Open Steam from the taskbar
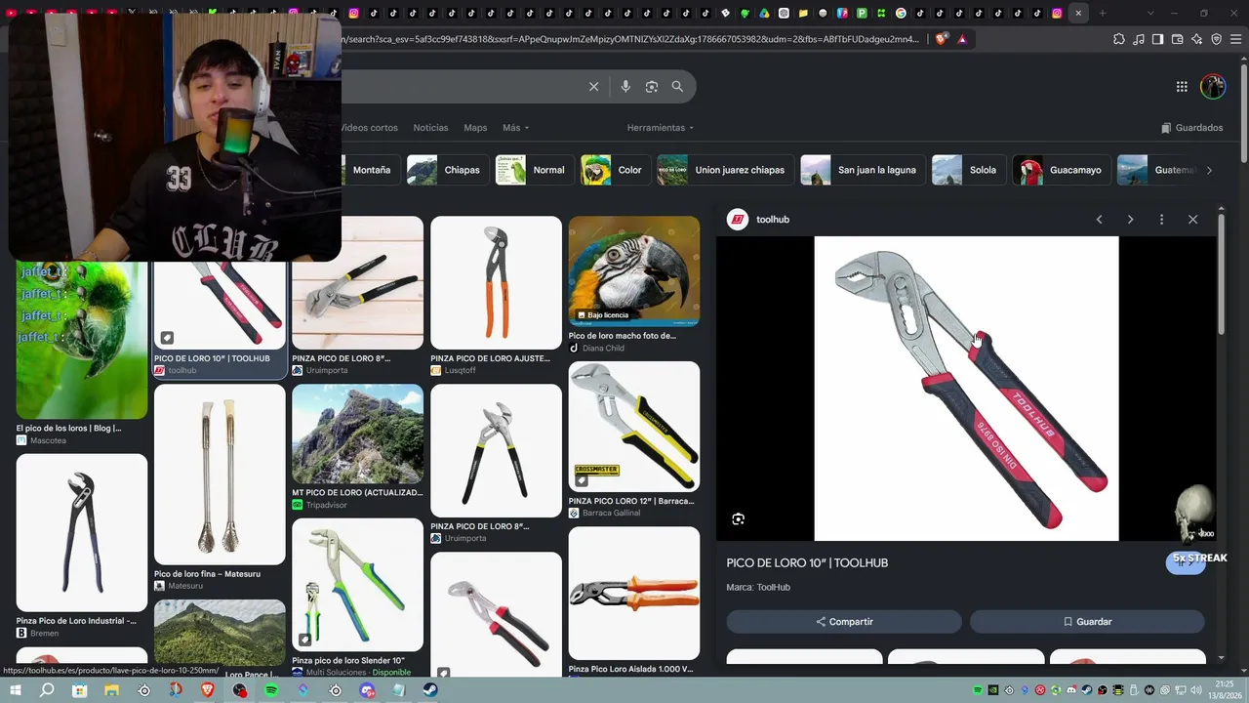 pos(430,690)
